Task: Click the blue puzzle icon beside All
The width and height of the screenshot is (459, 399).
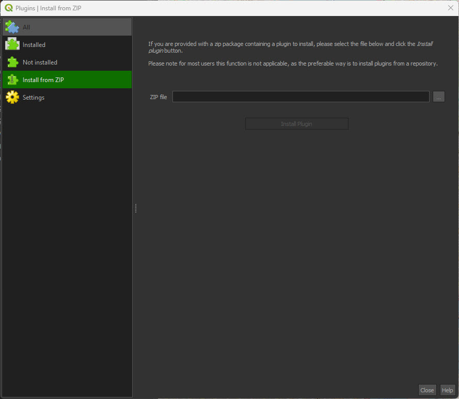Action: (x=12, y=27)
